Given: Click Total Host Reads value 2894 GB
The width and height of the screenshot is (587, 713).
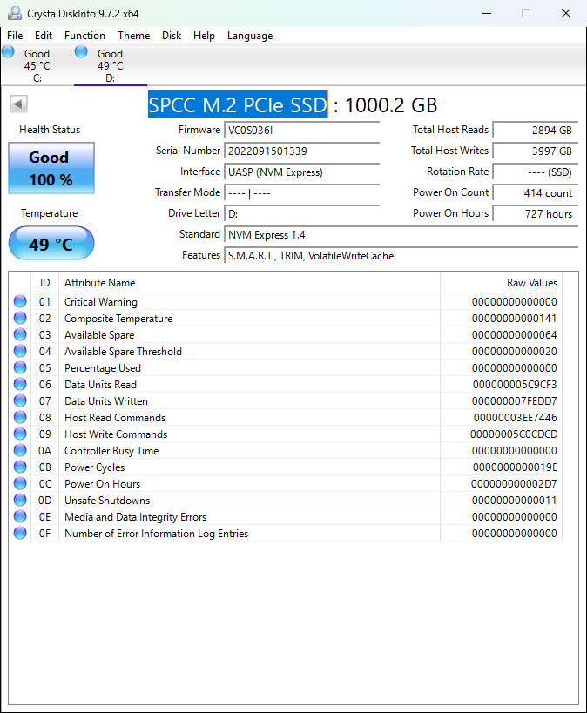Looking at the screenshot, I should (535, 131).
